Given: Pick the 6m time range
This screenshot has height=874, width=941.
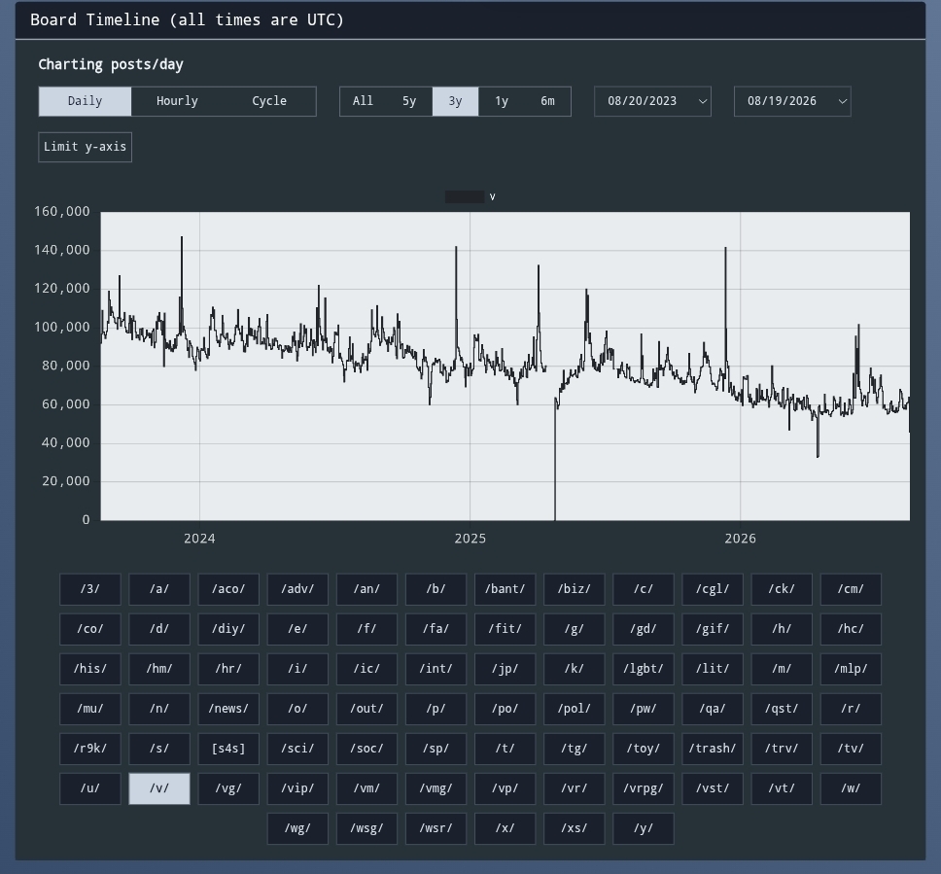Looking at the screenshot, I should pos(548,101).
